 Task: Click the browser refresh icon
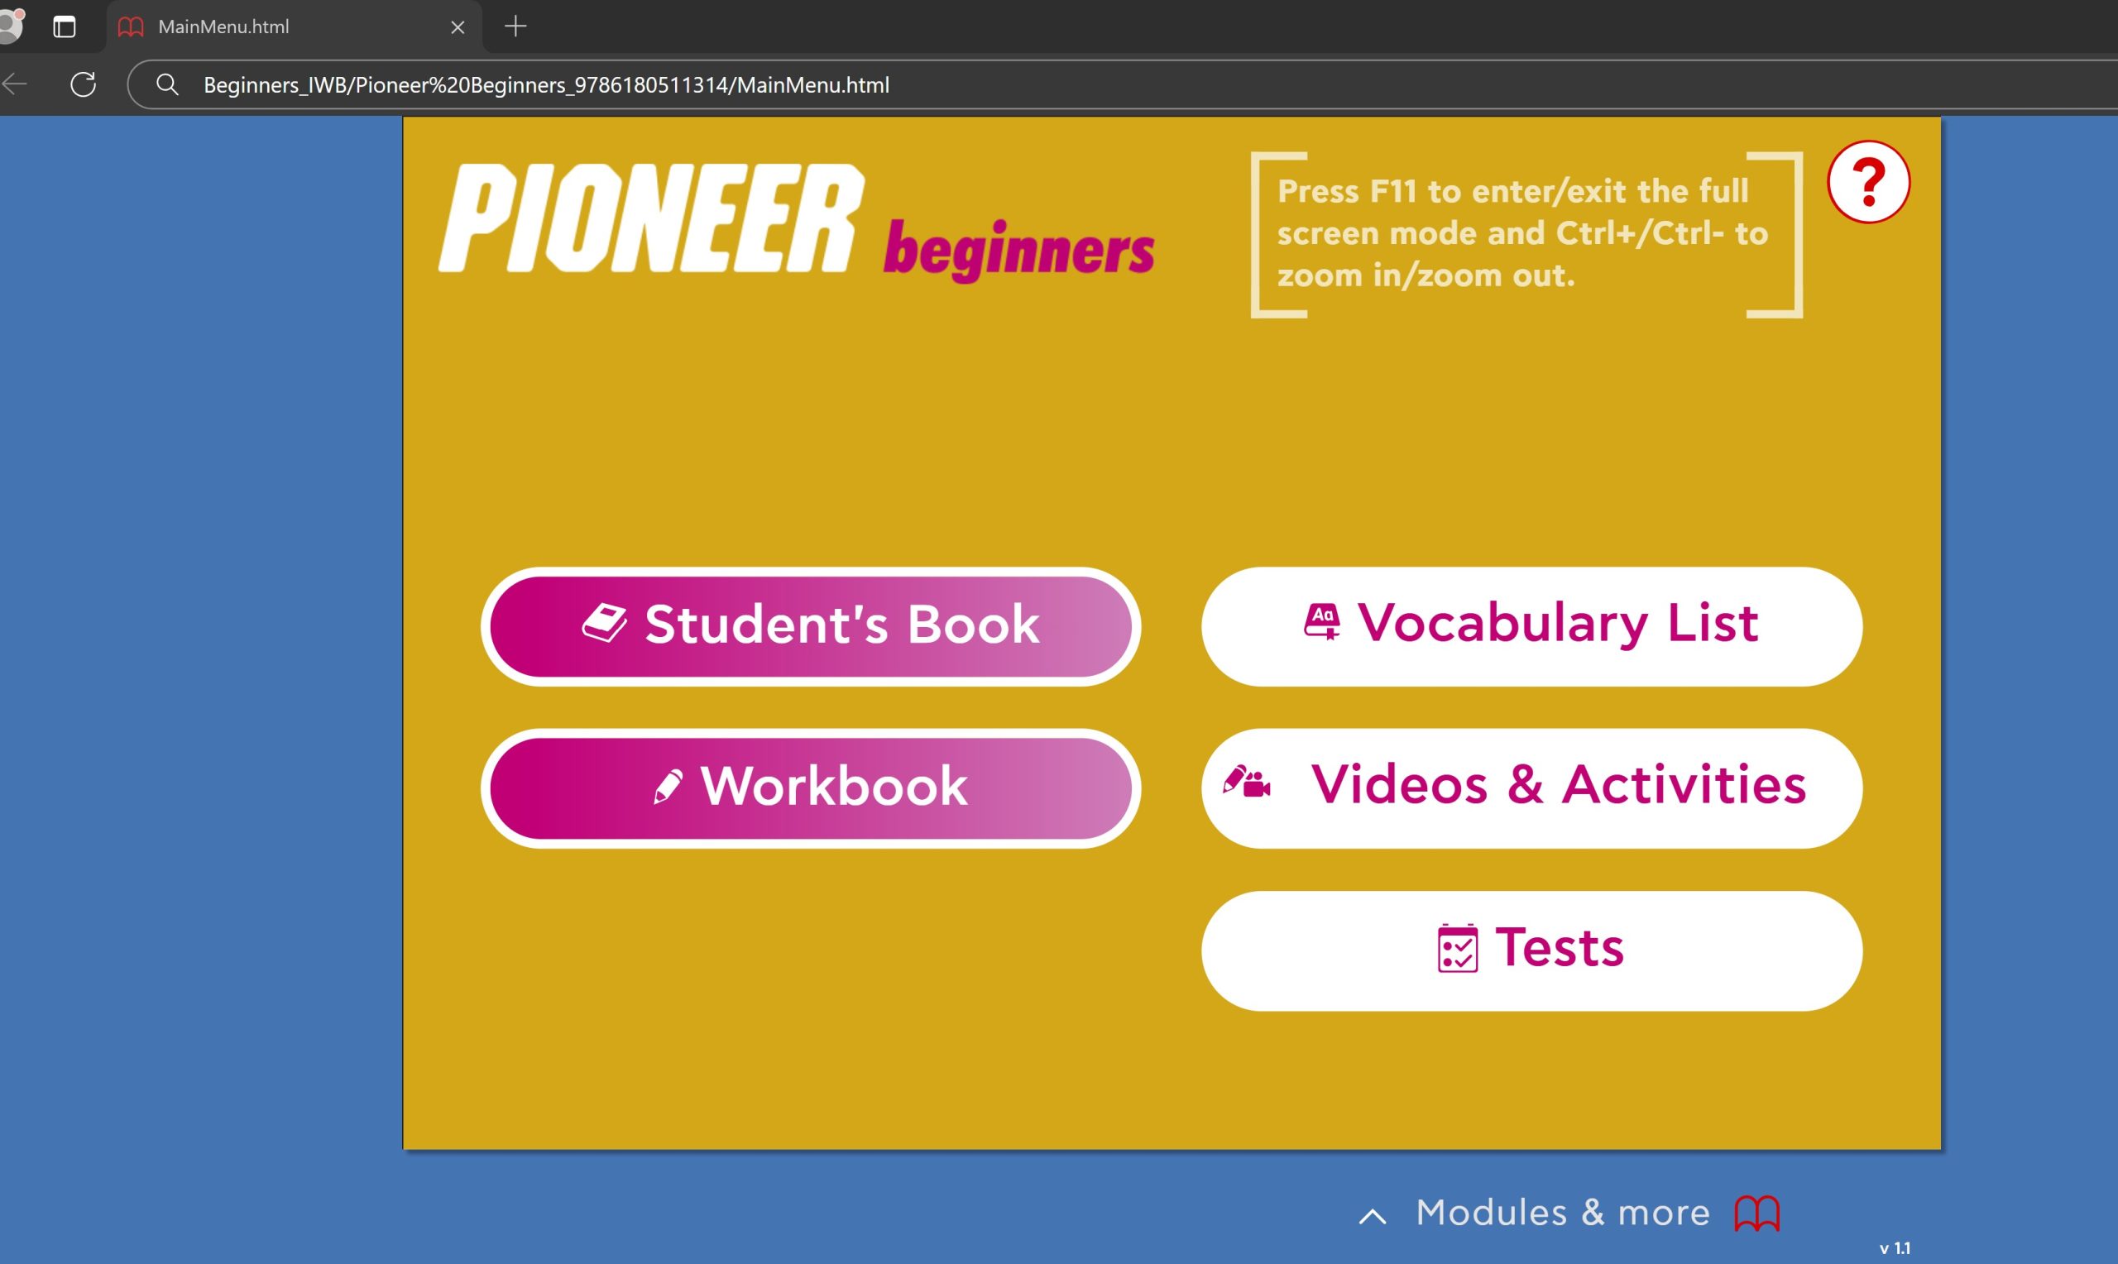pyautogui.click(x=83, y=84)
